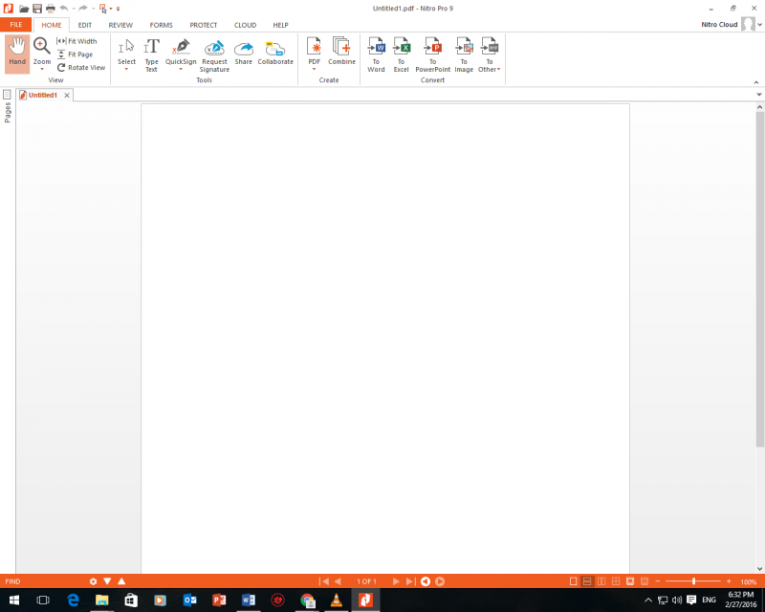
Task: Expand the QuickSign dropdown arrow
Action: point(181,69)
